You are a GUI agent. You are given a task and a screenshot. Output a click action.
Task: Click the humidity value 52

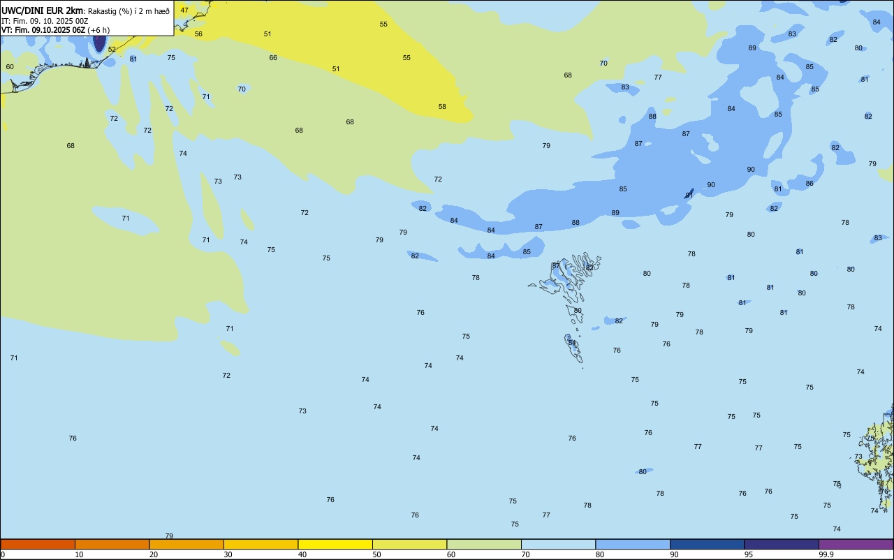pyautogui.click(x=112, y=50)
